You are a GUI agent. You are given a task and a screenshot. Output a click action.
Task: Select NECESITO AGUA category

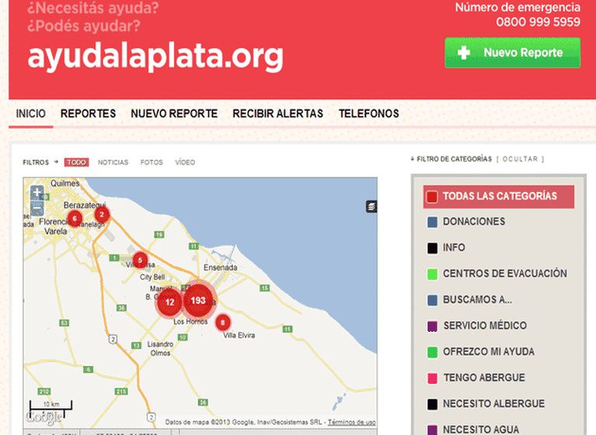tap(473, 430)
